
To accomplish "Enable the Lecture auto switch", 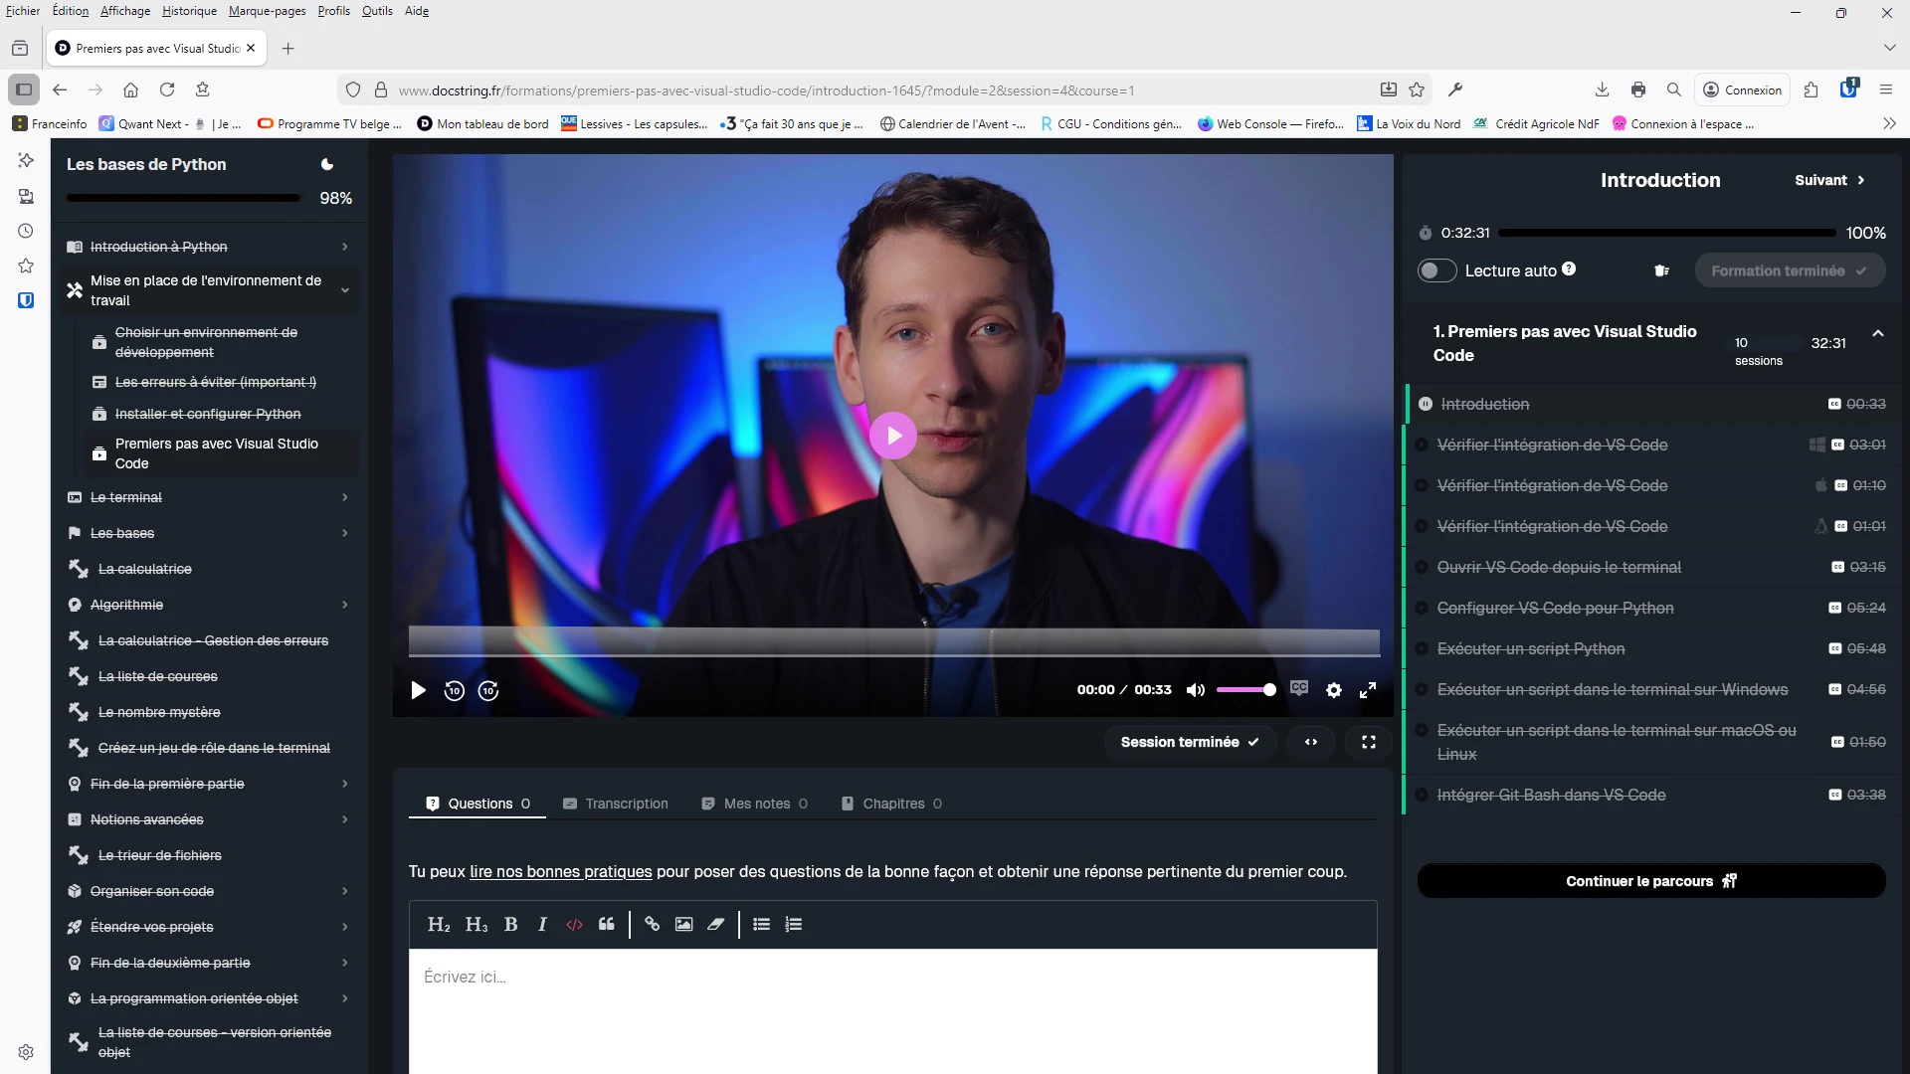I will 1436,270.
